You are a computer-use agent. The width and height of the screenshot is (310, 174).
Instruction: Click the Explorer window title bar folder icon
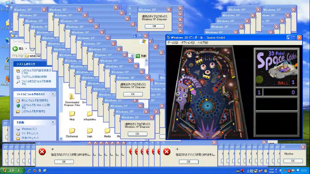pyautogui.click(x=13, y=36)
